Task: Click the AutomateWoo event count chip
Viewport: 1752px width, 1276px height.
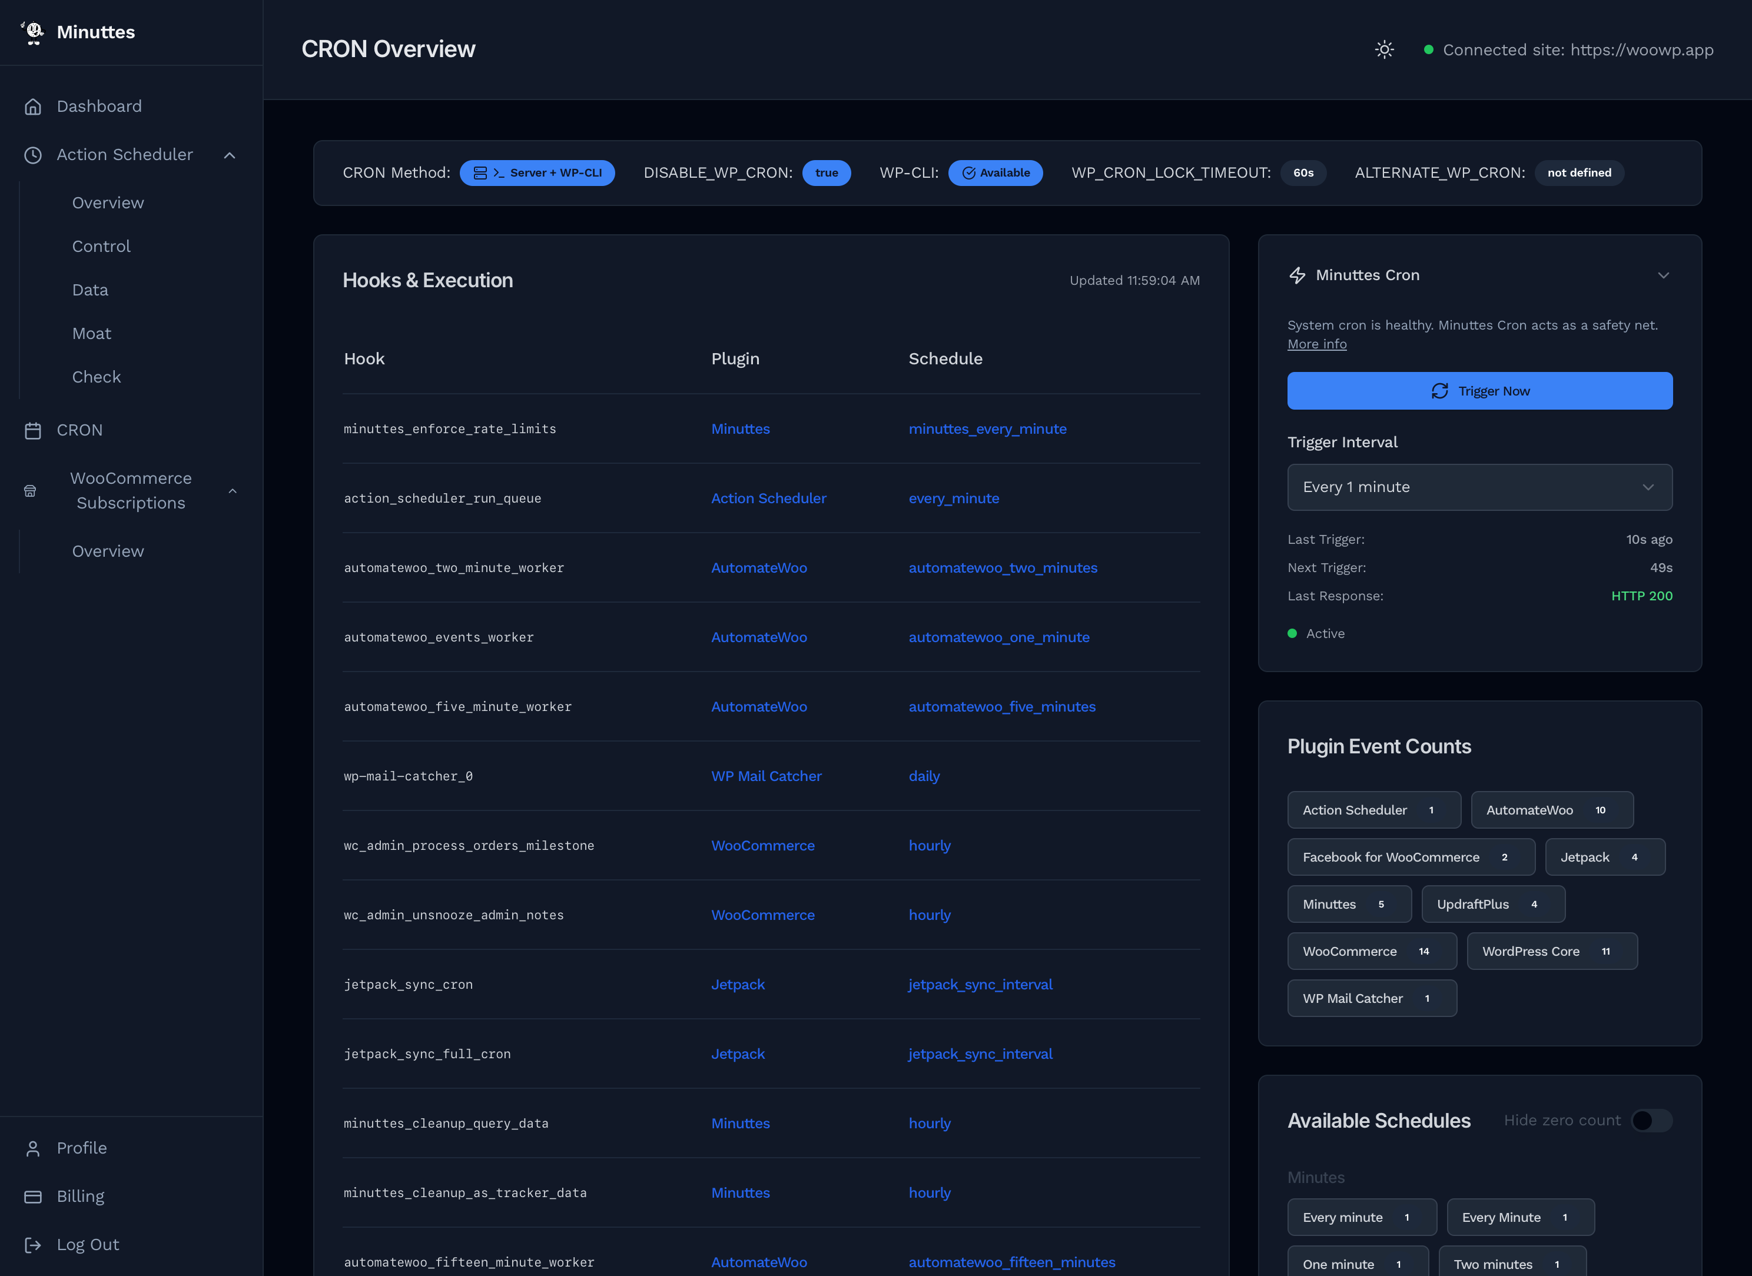Action: coord(1551,810)
